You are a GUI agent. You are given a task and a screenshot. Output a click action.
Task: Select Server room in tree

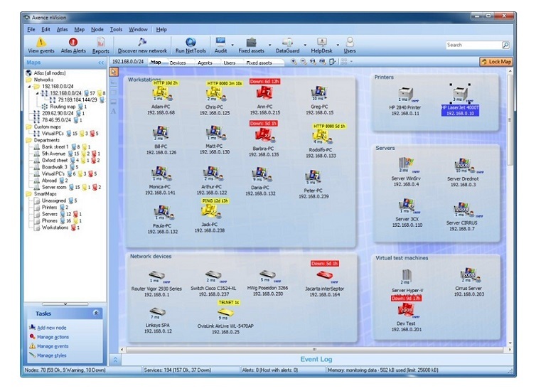(x=54, y=188)
